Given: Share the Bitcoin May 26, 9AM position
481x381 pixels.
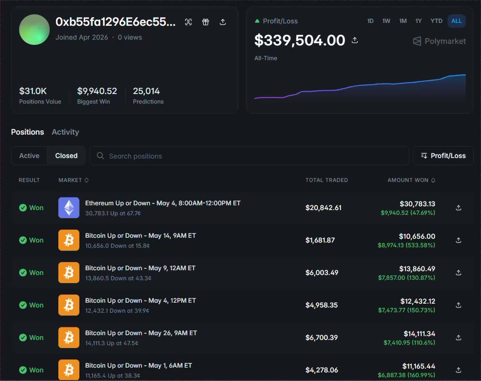Looking at the screenshot, I should [459, 338].
